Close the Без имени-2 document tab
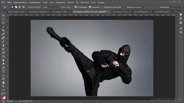 [x=109, y=12]
